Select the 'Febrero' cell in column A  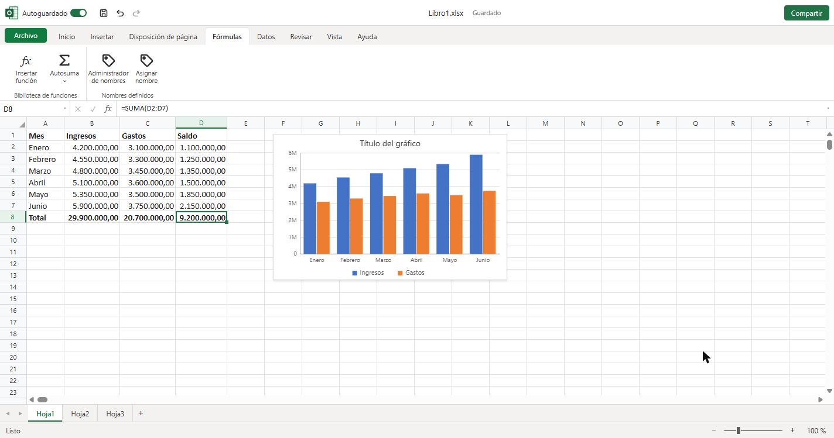point(45,159)
